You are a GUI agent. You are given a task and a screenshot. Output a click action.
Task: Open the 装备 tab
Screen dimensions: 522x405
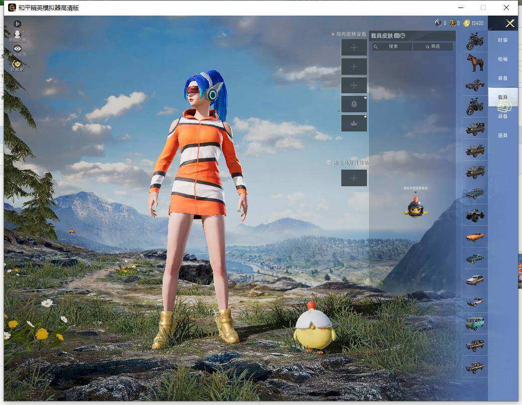[503, 78]
